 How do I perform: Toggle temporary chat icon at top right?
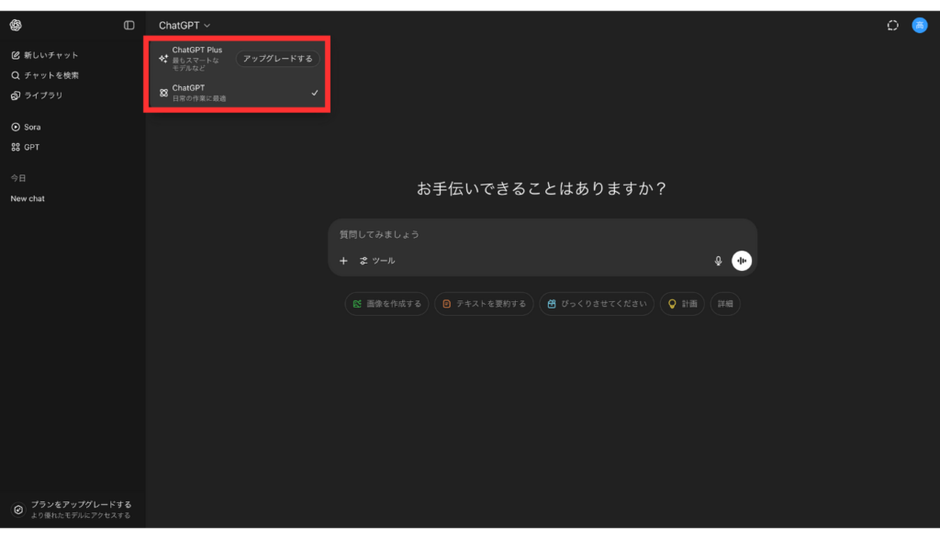(x=892, y=25)
